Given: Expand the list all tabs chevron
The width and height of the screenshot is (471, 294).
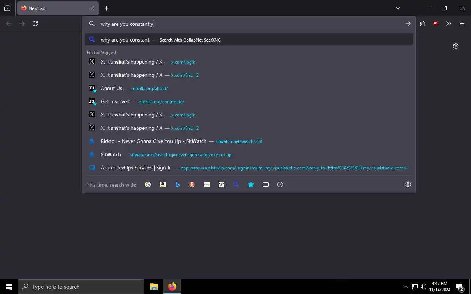Looking at the screenshot, I should click(398, 8).
